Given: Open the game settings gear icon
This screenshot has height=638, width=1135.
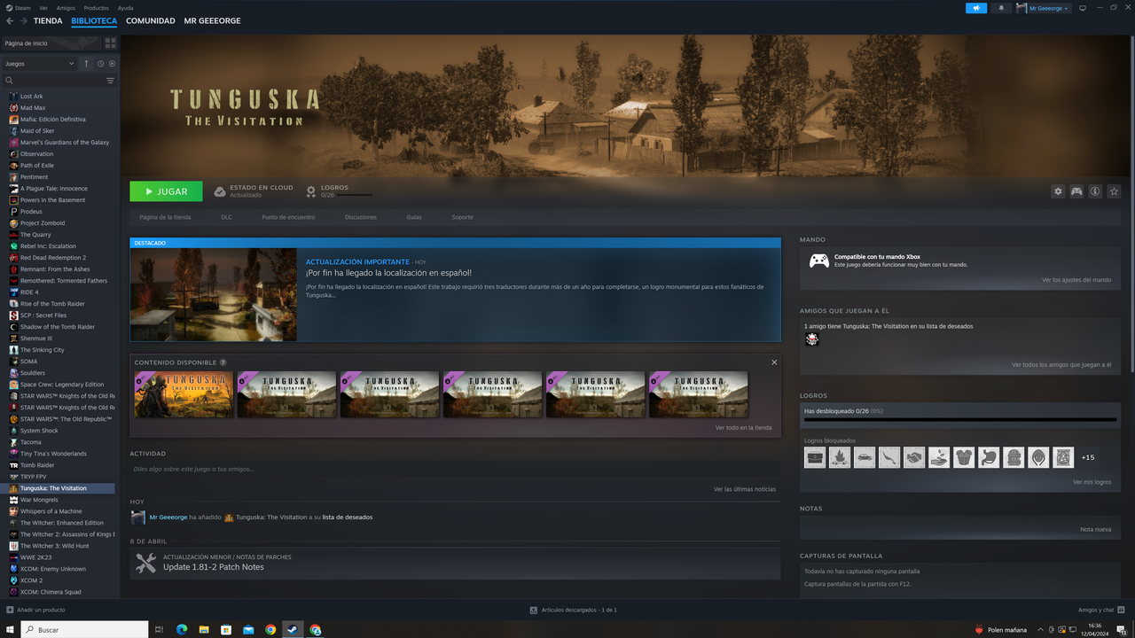Looking at the screenshot, I should 1058,191.
